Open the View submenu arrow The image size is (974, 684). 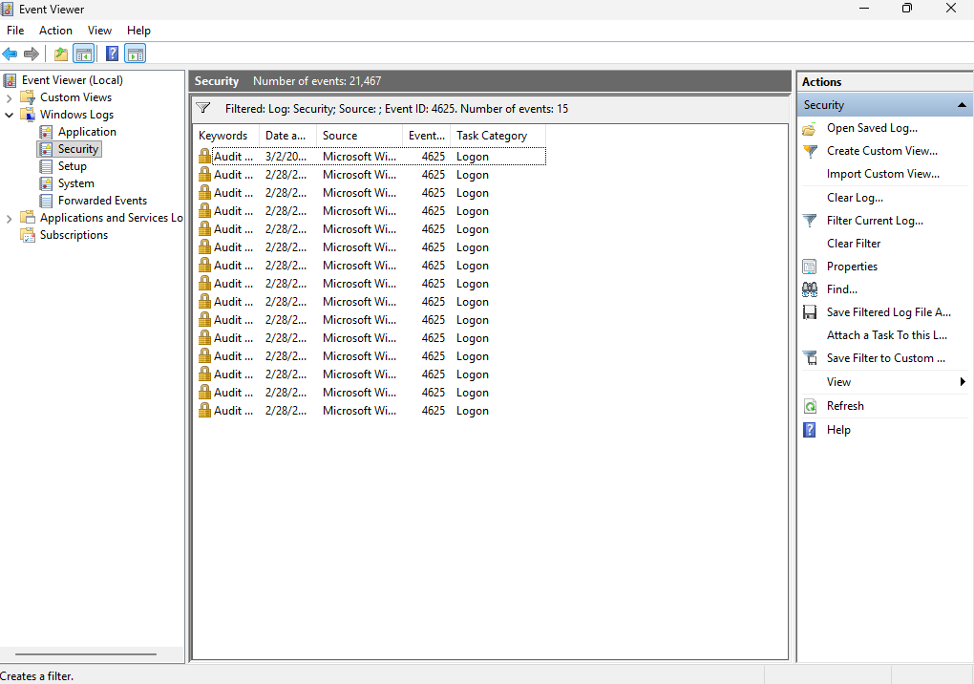pos(963,381)
